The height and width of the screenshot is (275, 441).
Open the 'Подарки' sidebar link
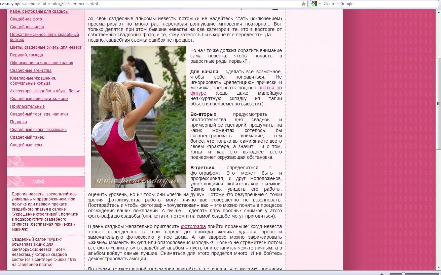coord(19,122)
